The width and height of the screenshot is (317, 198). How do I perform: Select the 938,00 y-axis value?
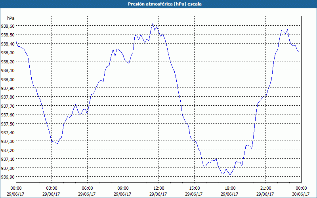click(x=8, y=79)
